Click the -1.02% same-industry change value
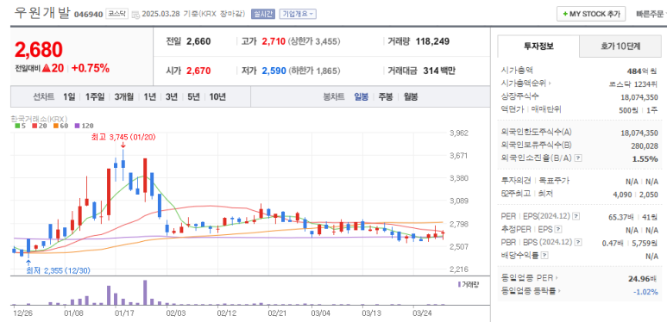667x322 pixels. click(x=645, y=292)
